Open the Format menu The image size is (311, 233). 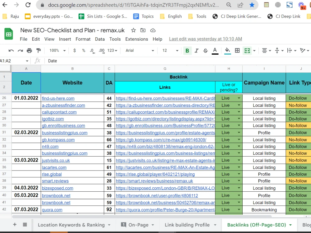pyautogui.click(x=83, y=39)
